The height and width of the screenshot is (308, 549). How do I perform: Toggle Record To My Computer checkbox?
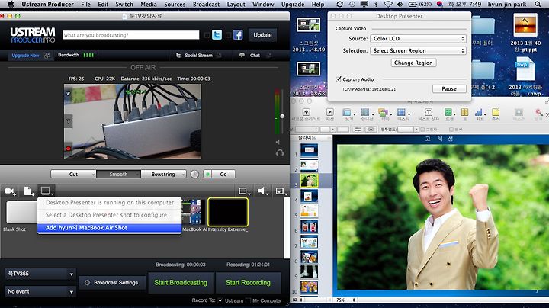click(x=249, y=300)
